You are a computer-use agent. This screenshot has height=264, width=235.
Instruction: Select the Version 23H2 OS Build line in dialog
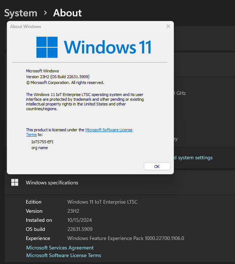pyautogui.click(x=58, y=77)
